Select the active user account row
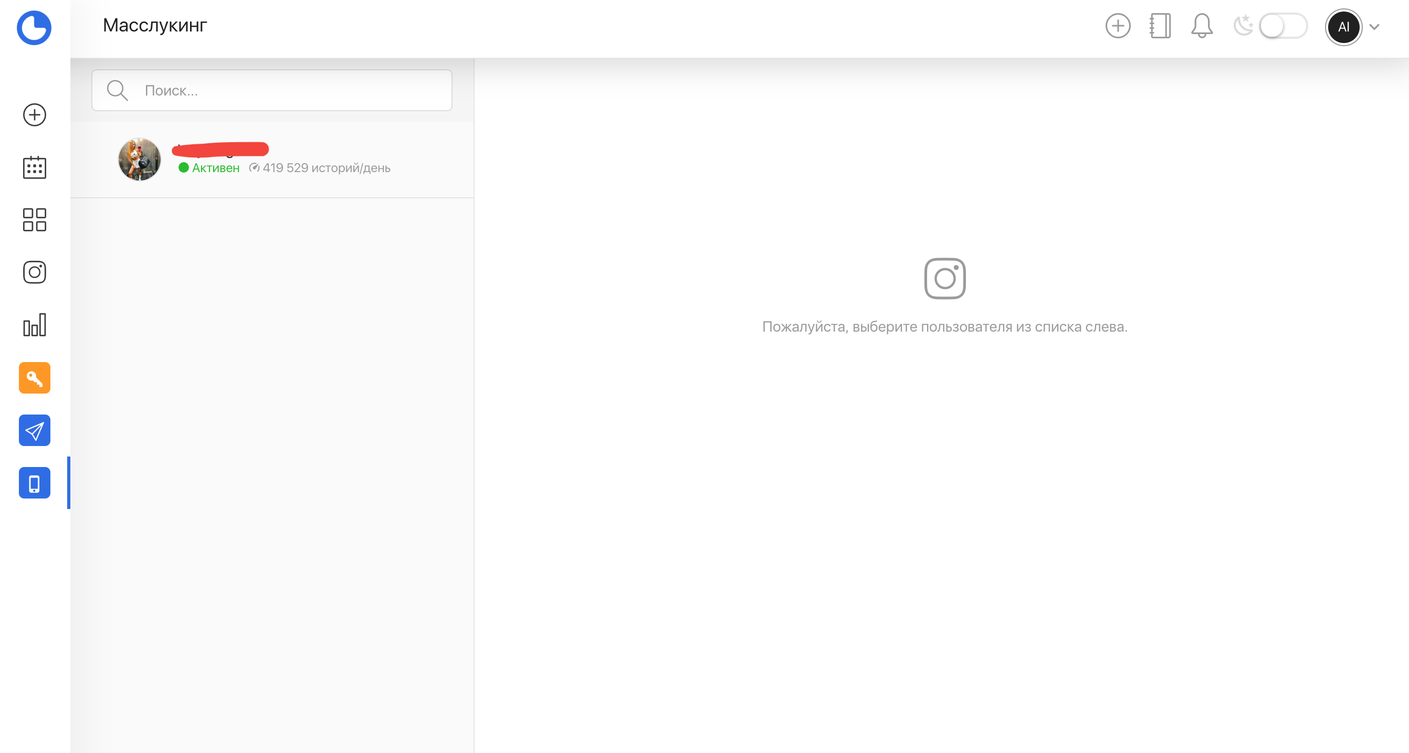Screen dimensions: 1409x753 (285, 160)
